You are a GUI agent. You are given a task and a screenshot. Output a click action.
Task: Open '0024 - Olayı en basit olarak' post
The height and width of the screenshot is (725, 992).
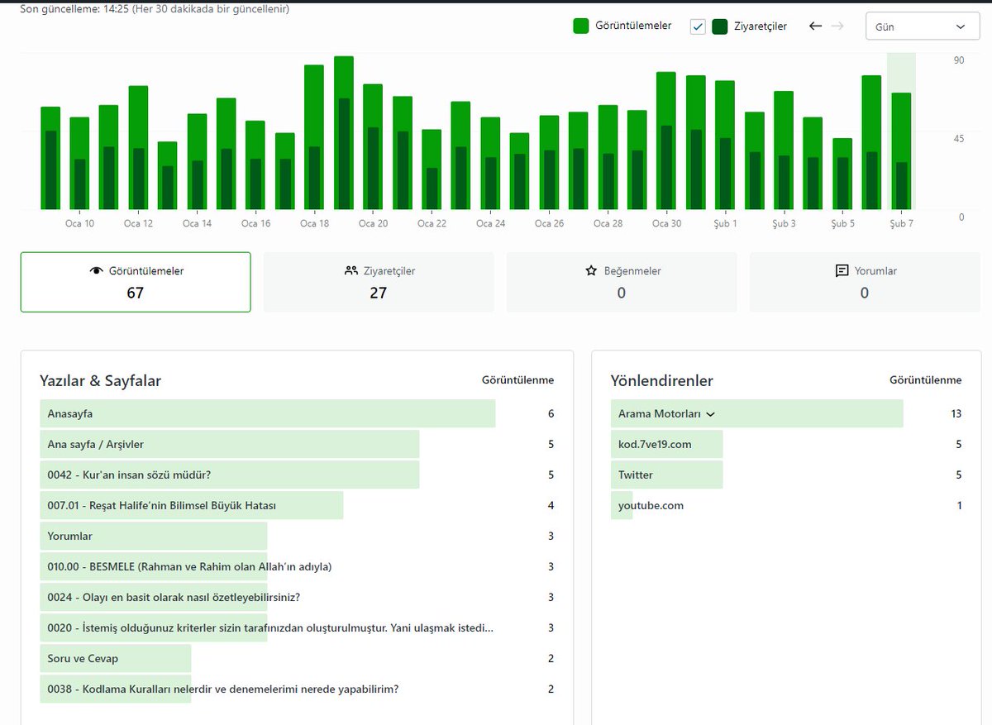[297, 598]
